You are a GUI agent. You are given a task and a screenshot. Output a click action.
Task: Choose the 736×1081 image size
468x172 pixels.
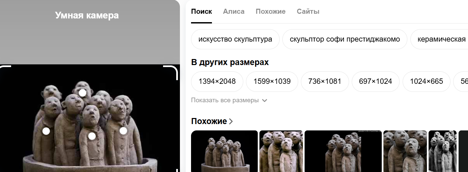click(x=325, y=81)
